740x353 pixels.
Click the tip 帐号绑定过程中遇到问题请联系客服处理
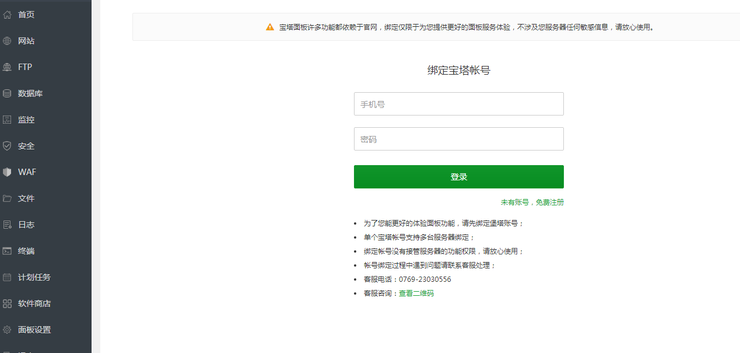pyautogui.click(x=430, y=265)
